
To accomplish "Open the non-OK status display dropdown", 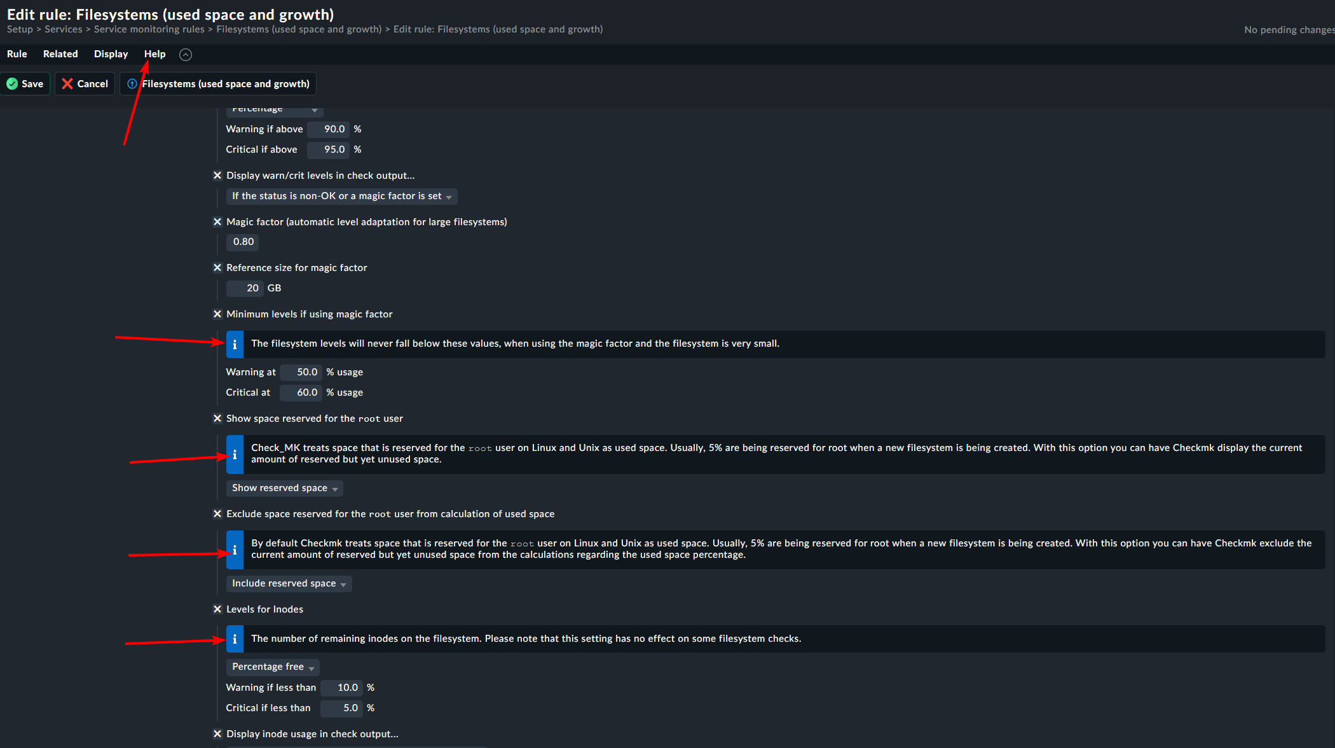I will [341, 196].
